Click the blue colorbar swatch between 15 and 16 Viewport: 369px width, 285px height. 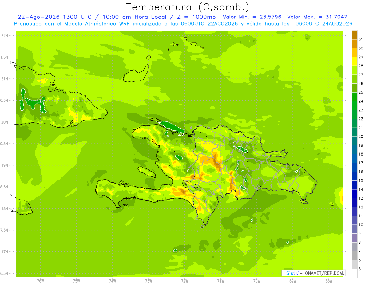click(355, 176)
